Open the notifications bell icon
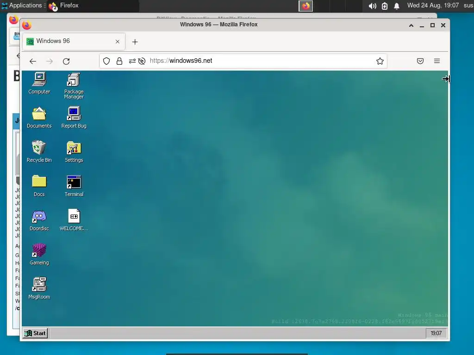This screenshot has width=474, height=355. [x=397, y=6]
